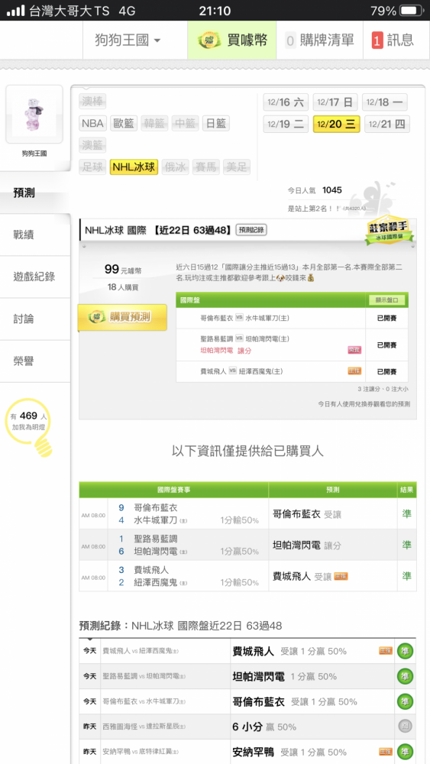
Task: Choose date 12/19 二
Action: point(286,124)
